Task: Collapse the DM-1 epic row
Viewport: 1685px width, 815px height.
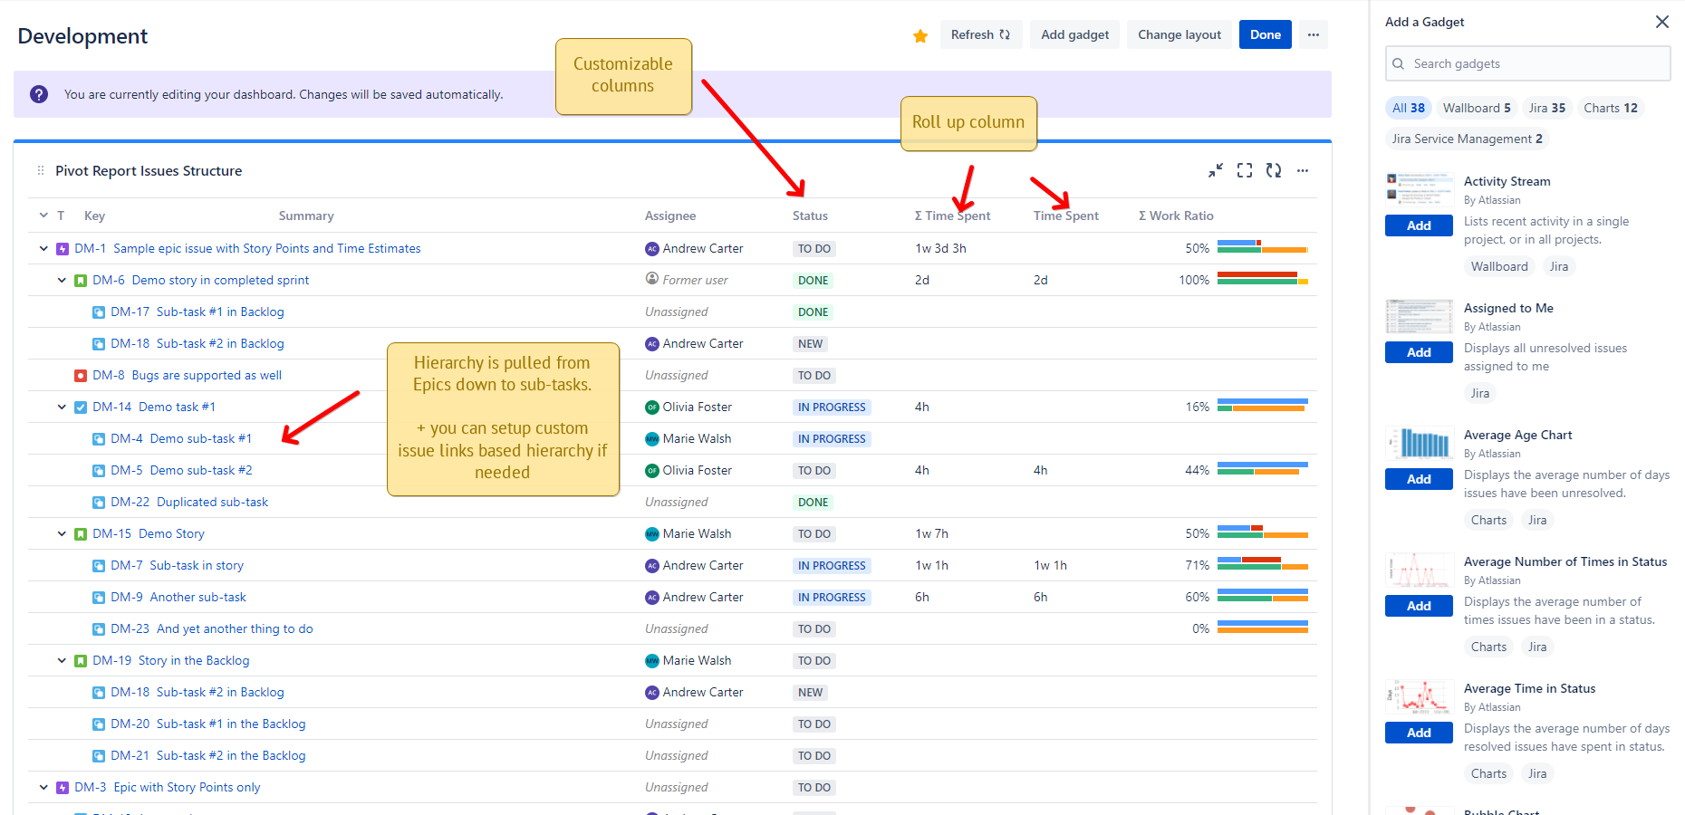Action: point(43,248)
